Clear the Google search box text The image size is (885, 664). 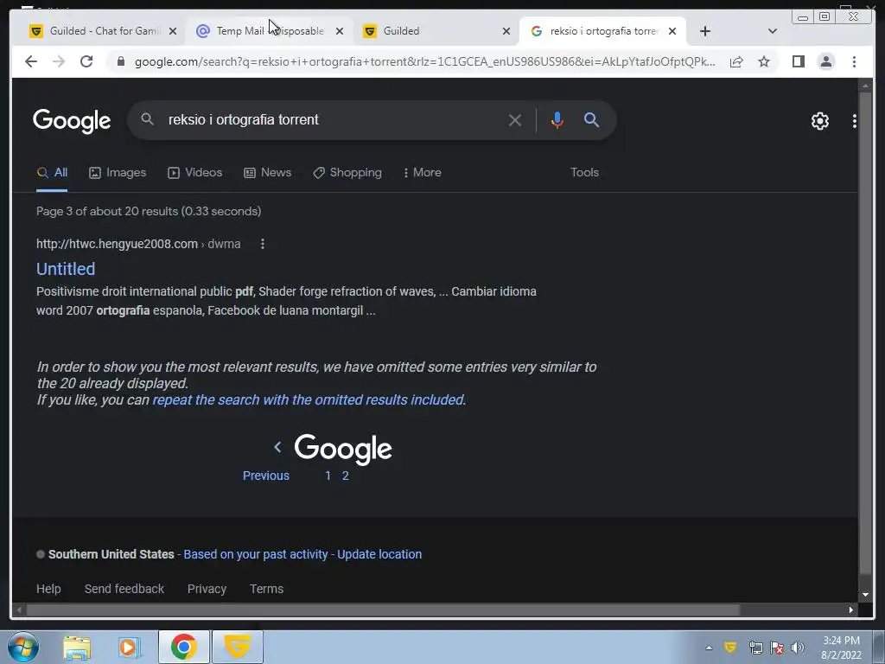514,119
